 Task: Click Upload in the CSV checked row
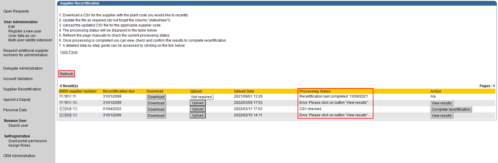click(197, 109)
